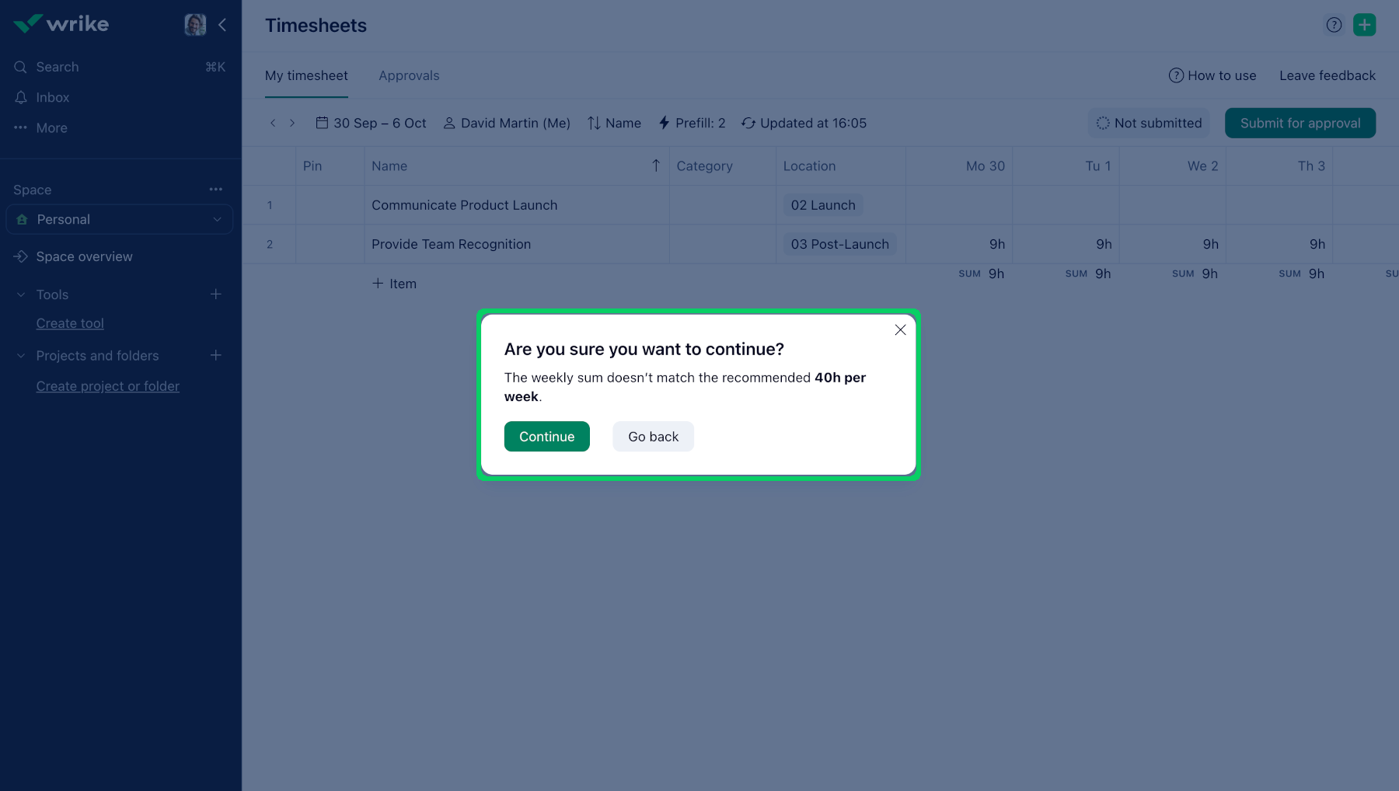Click the Create project or folder link
Screen dimensions: 1399x791
[107, 386]
